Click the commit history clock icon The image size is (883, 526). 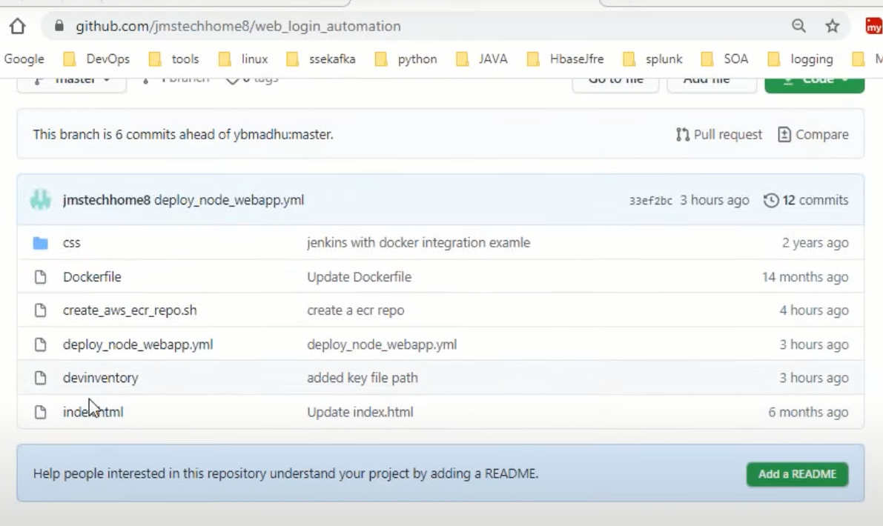tap(771, 200)
